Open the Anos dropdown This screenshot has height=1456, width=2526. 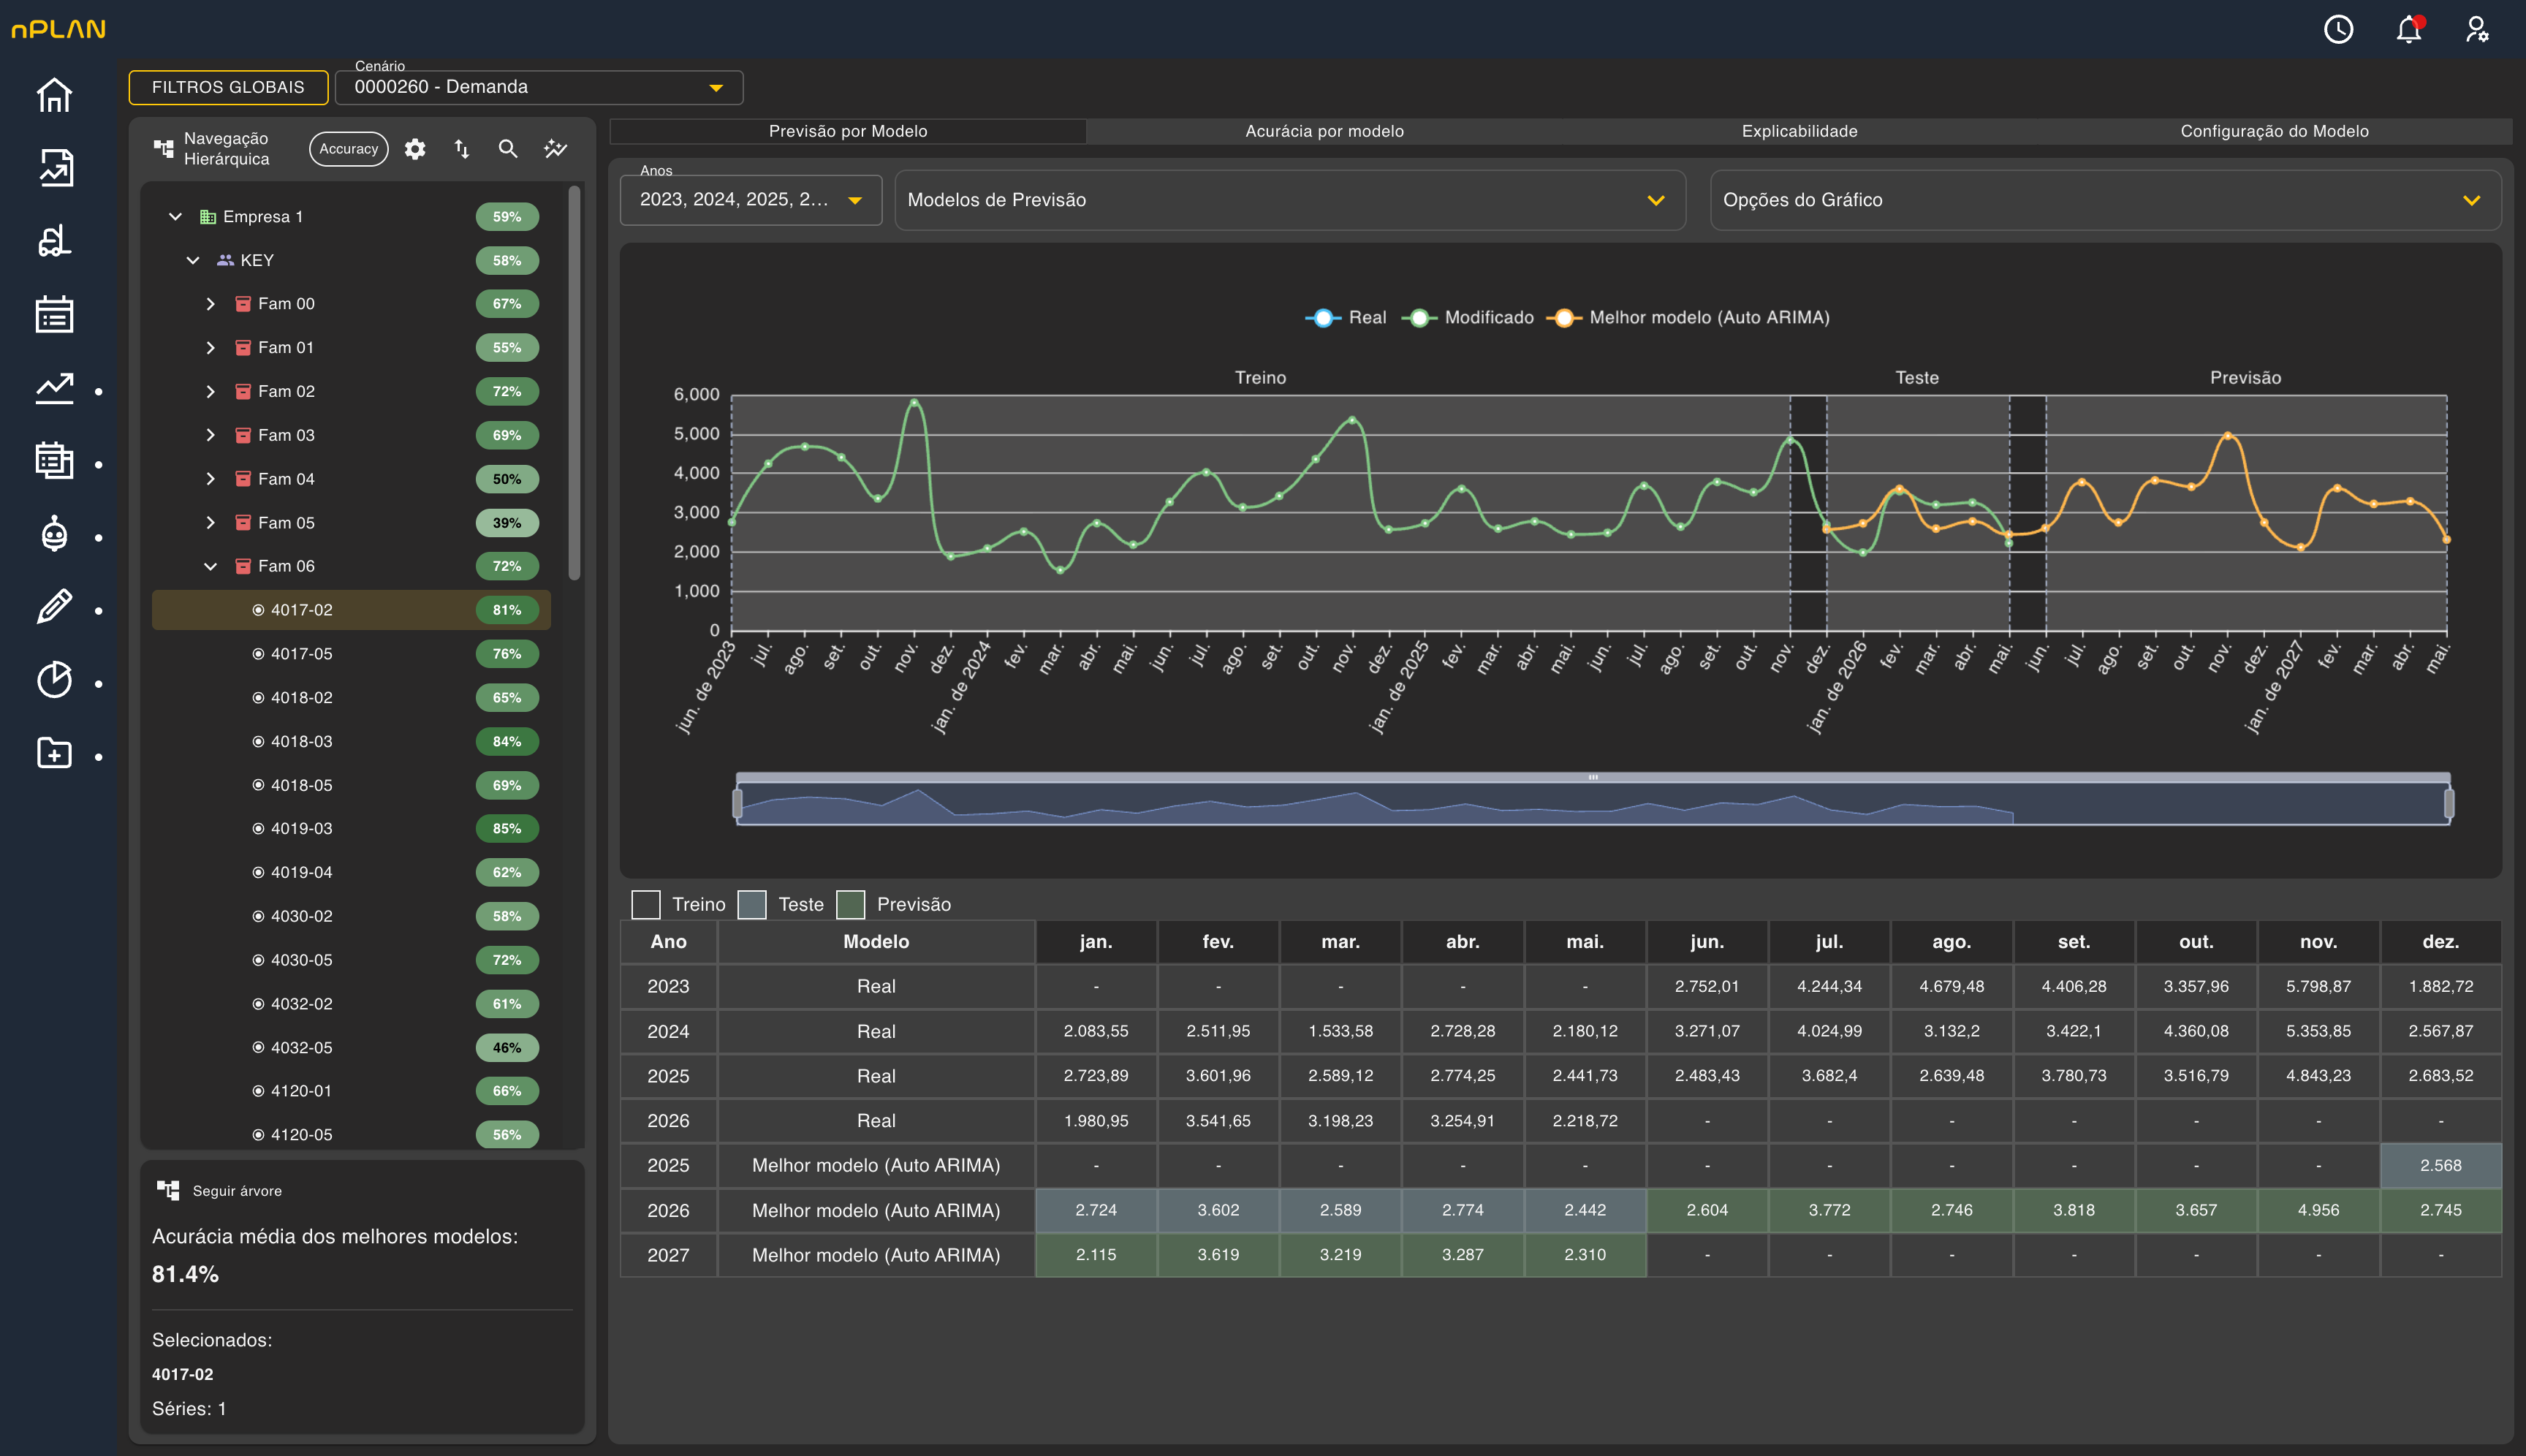(751, 200)
